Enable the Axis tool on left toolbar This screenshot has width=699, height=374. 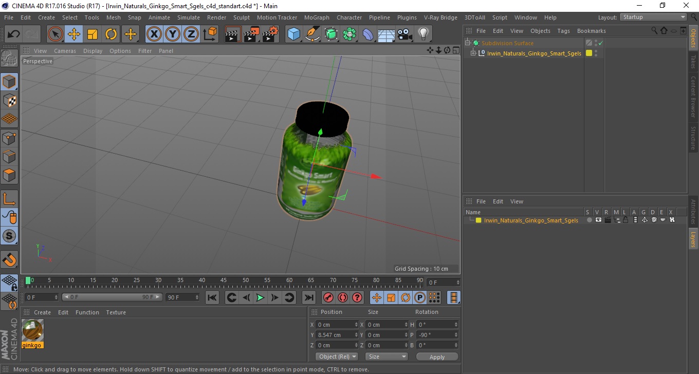9,199
